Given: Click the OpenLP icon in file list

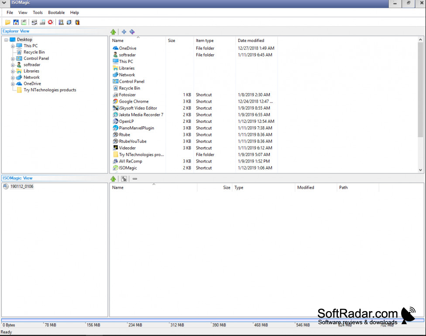Looking at the screenshot, I should (116, 121).
